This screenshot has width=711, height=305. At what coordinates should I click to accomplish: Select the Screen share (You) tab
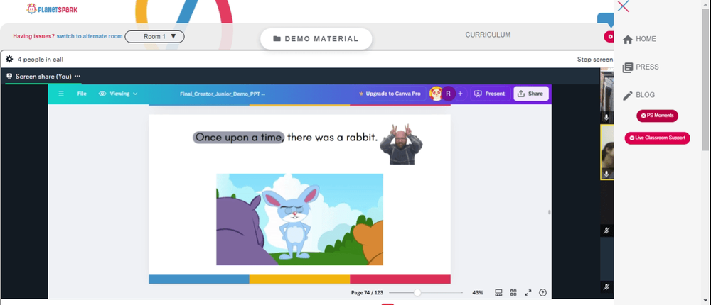[43, 76]
